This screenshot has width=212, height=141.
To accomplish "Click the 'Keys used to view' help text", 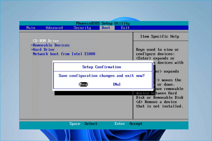I will tap(157, 50).
